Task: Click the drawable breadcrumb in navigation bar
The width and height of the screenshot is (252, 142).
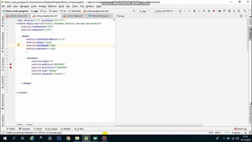Action: pos(75,11)
